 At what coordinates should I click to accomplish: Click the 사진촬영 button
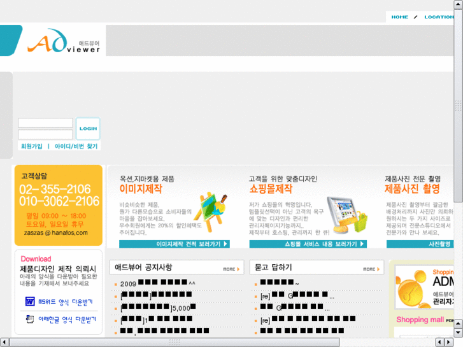(420, 244)
